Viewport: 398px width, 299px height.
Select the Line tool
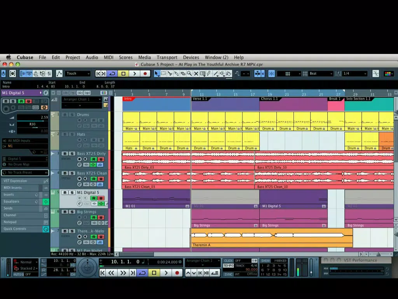click(x=216, y=74)
